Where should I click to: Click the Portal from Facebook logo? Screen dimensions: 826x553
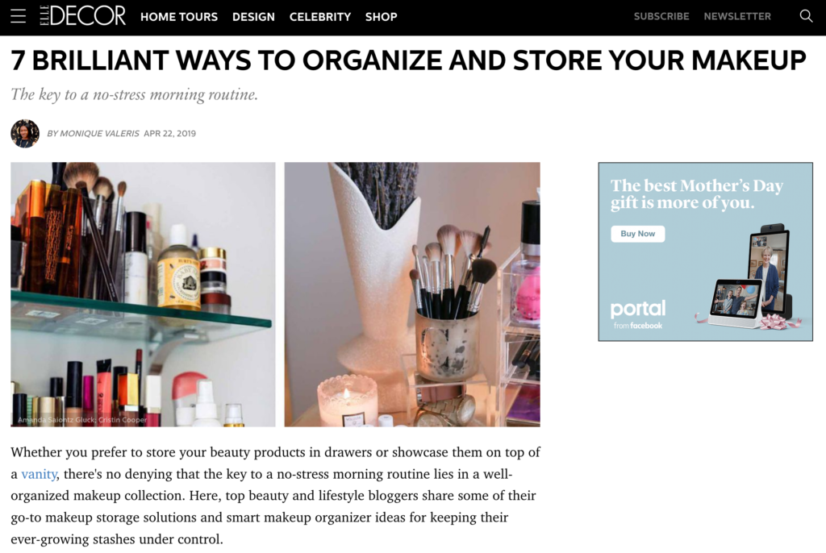pyautogui.click(x=637, y=314)
